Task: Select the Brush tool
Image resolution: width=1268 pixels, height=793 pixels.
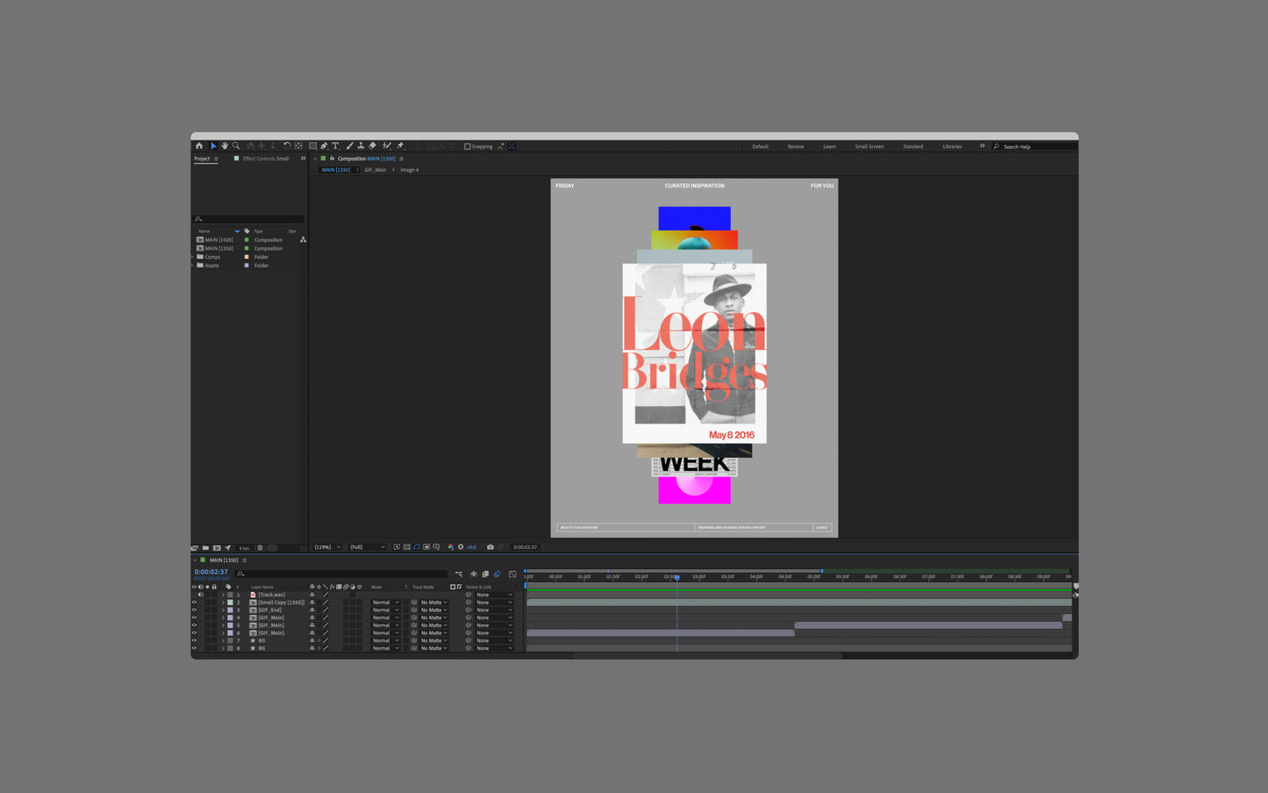Action: pyautogui.click(x=349, y=146)
